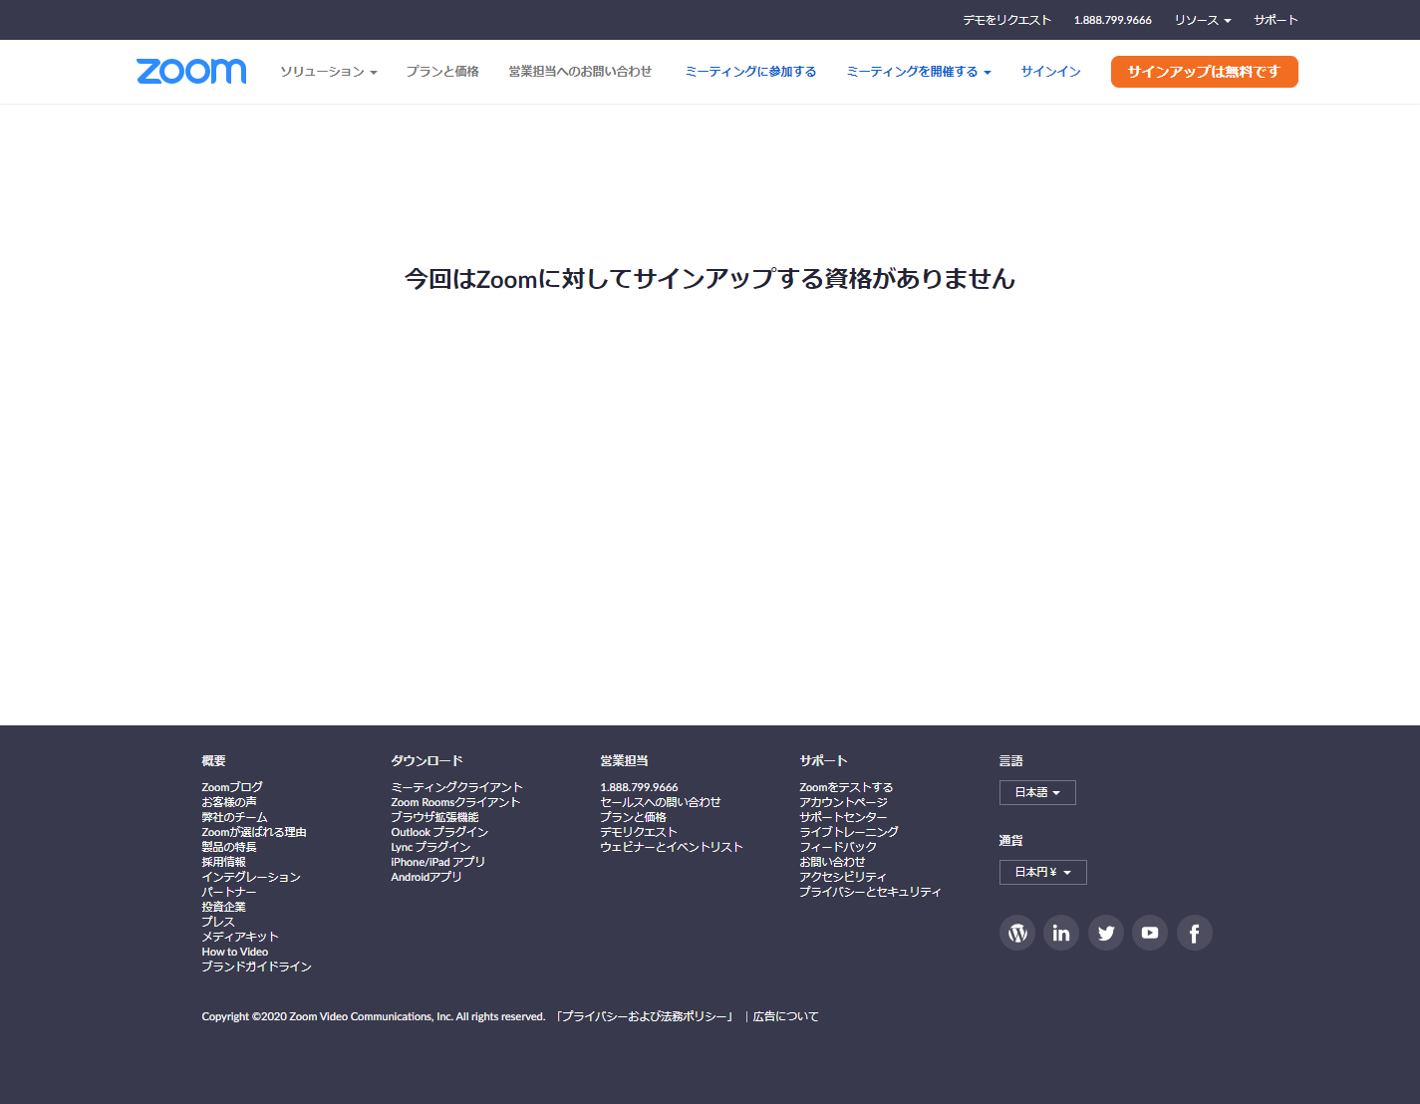Select サインイン in the navigation bar

point(1050,72)
